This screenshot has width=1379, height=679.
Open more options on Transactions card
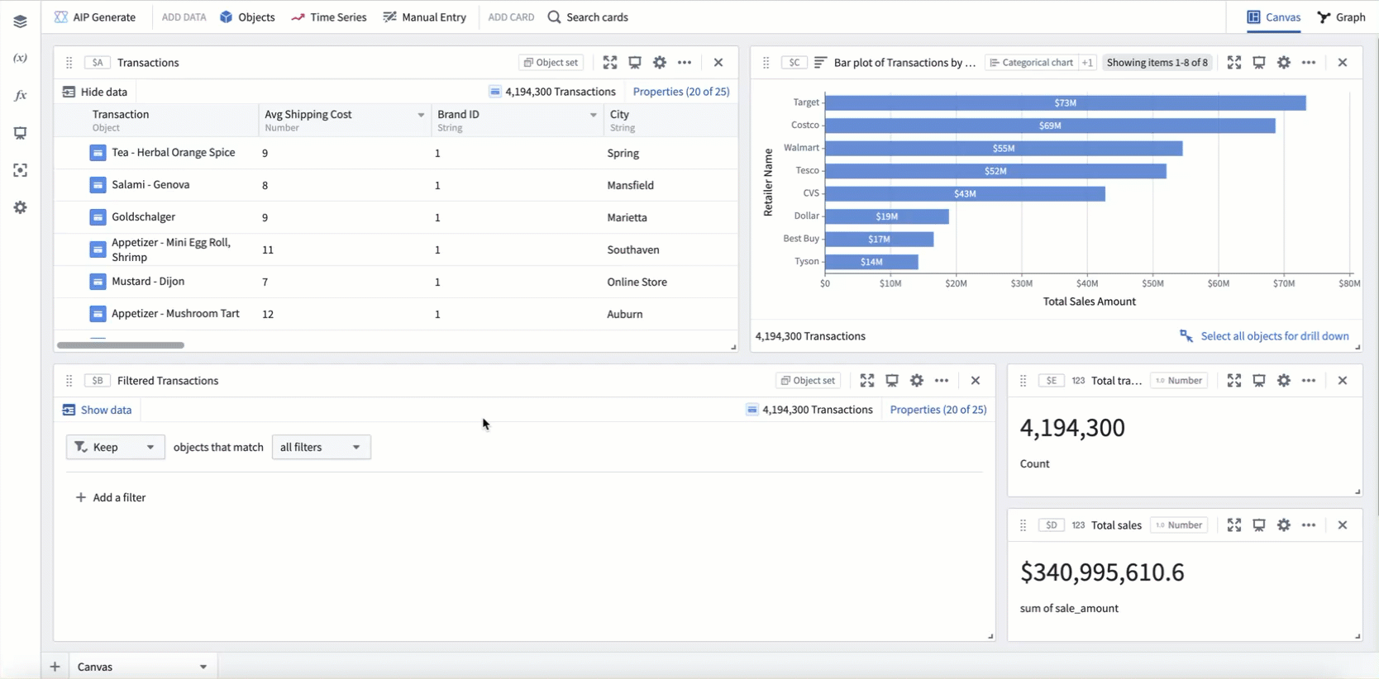pos(685,63)
